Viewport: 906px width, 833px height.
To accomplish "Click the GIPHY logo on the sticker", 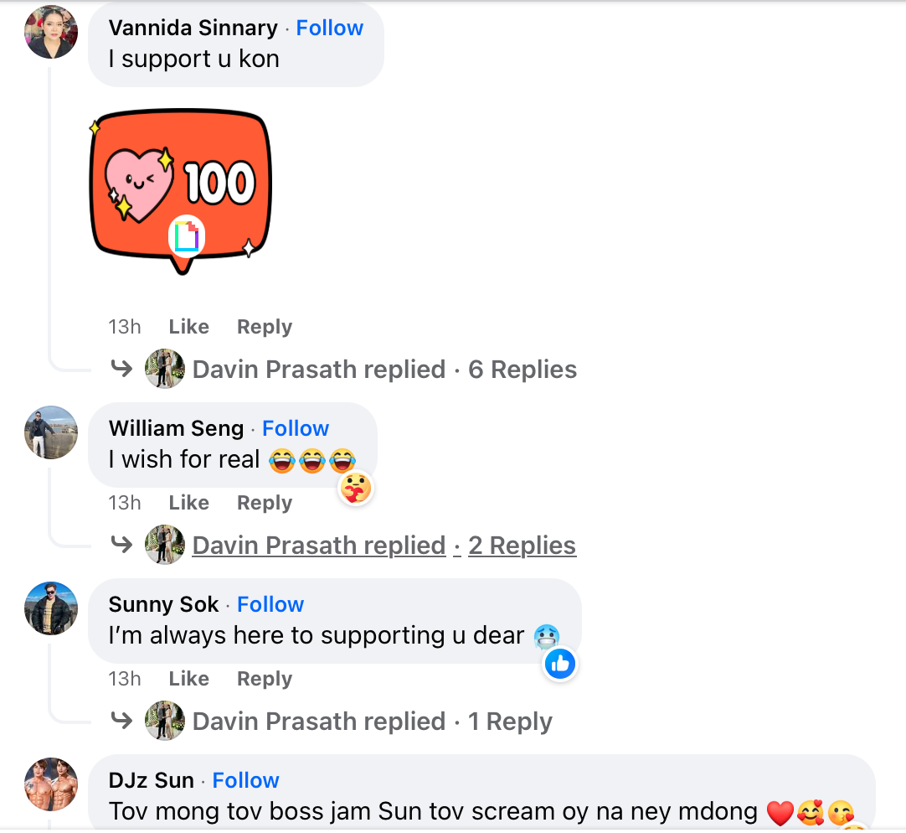I will pyautogui.click(x=187, y=235).
